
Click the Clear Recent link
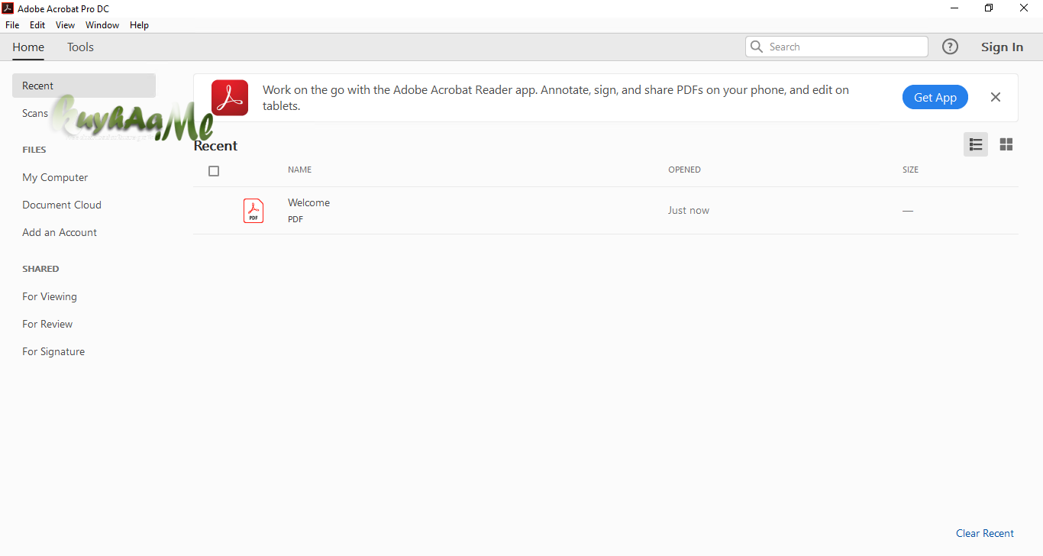click(x=985, y=533)
